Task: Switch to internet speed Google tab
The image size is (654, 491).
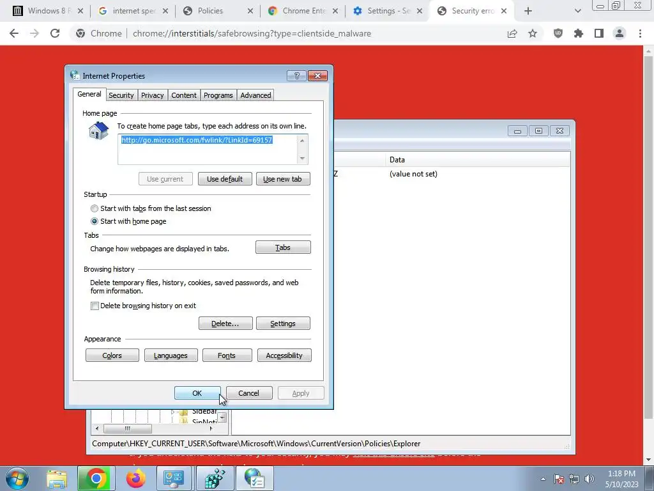Action: click(x=133, y=11)
